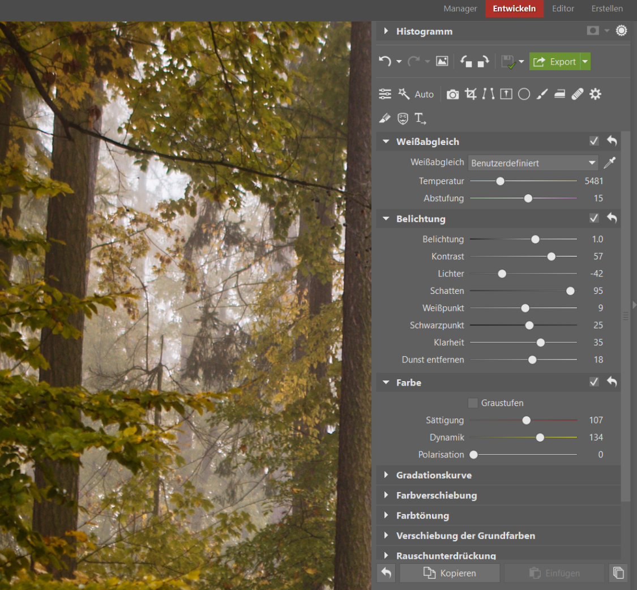Expand the Gradationskurve section

pos(434,475)
